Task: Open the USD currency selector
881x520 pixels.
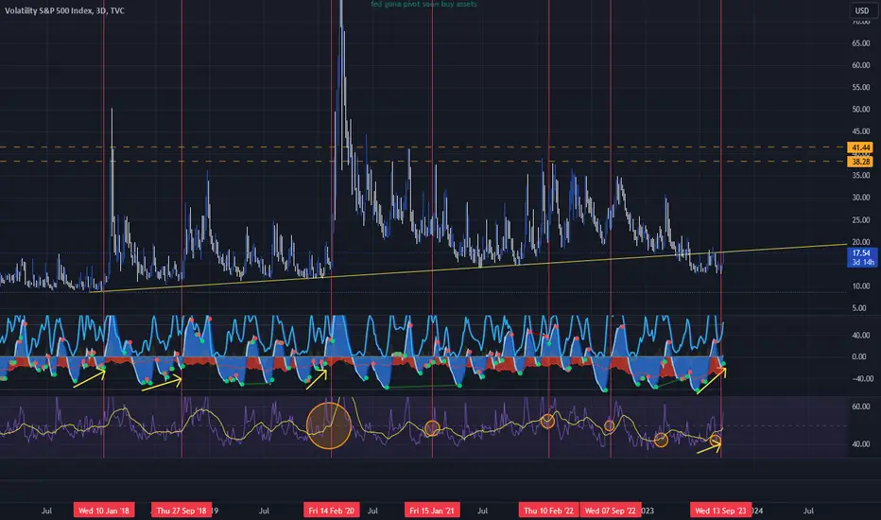Action: click(861, 10)
